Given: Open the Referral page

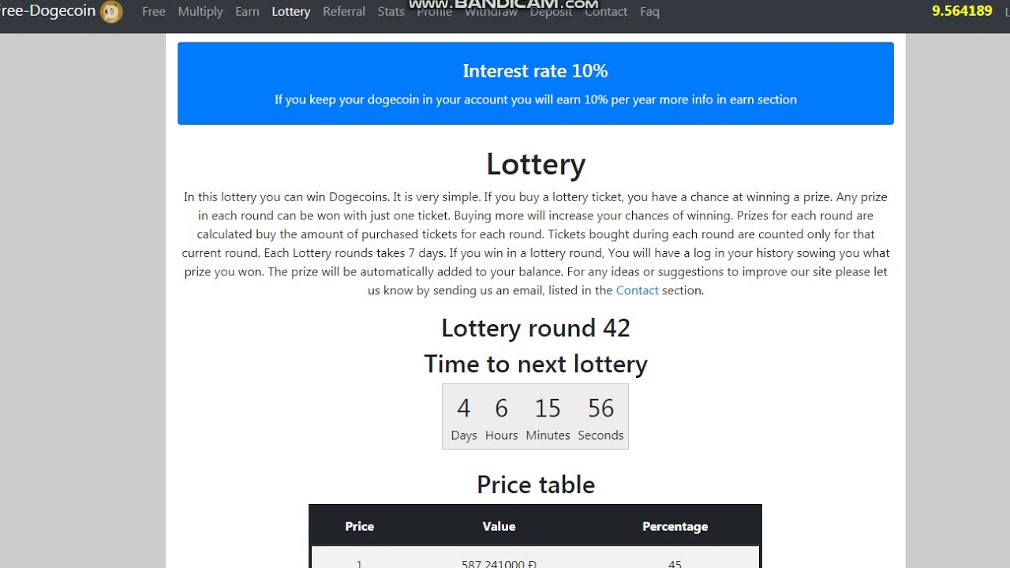Looking at the screenshot, I should [x=344, y=12].
